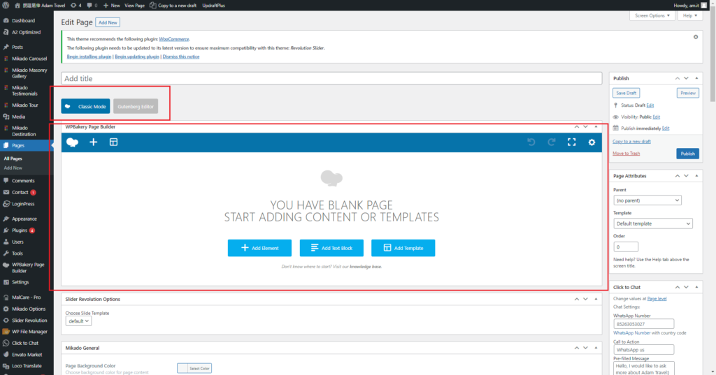Click the WPBakery cloud logo in the builder toolbar

[x=72, y=142]
